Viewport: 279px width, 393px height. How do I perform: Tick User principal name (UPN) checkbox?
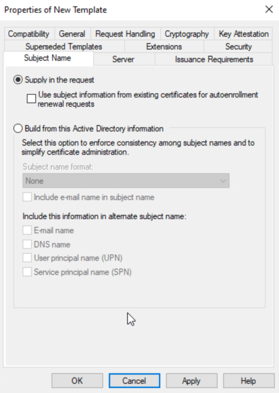27,258
